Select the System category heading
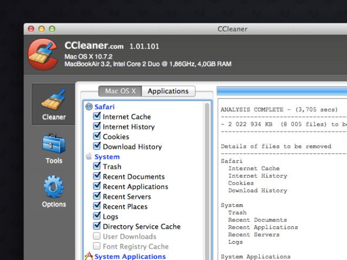Screen dimensions: 347x260 tap(107, 157)
